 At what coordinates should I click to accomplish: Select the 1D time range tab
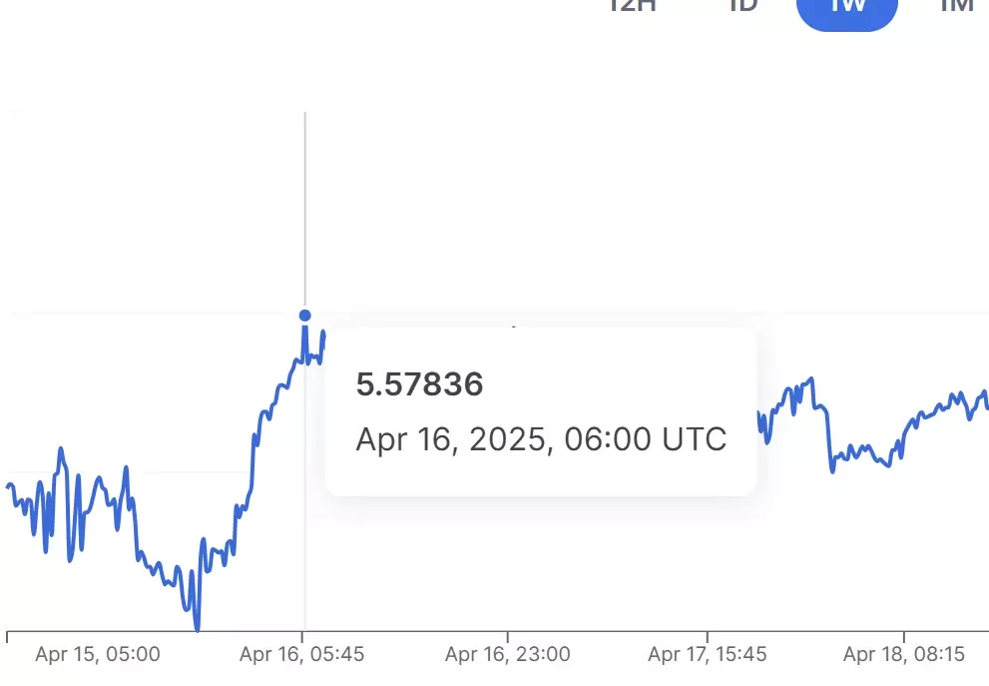tap(743, 5)
